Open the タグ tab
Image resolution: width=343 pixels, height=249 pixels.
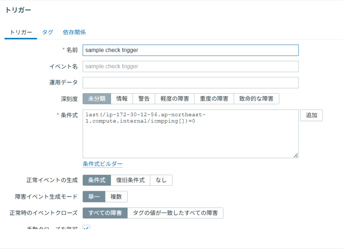coord(47,32)
